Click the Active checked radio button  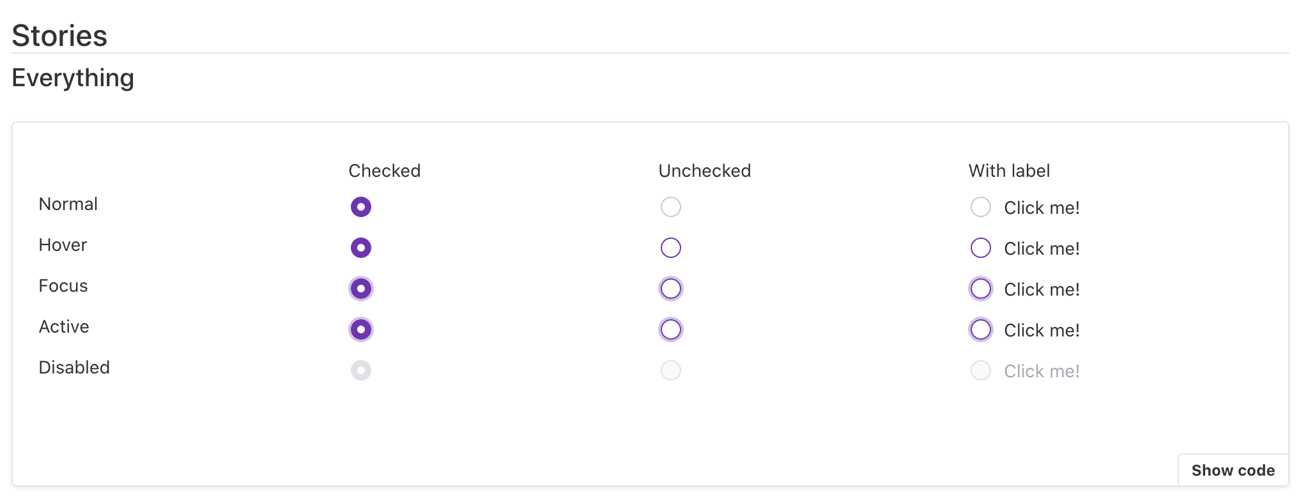click(x=361, y=329)
